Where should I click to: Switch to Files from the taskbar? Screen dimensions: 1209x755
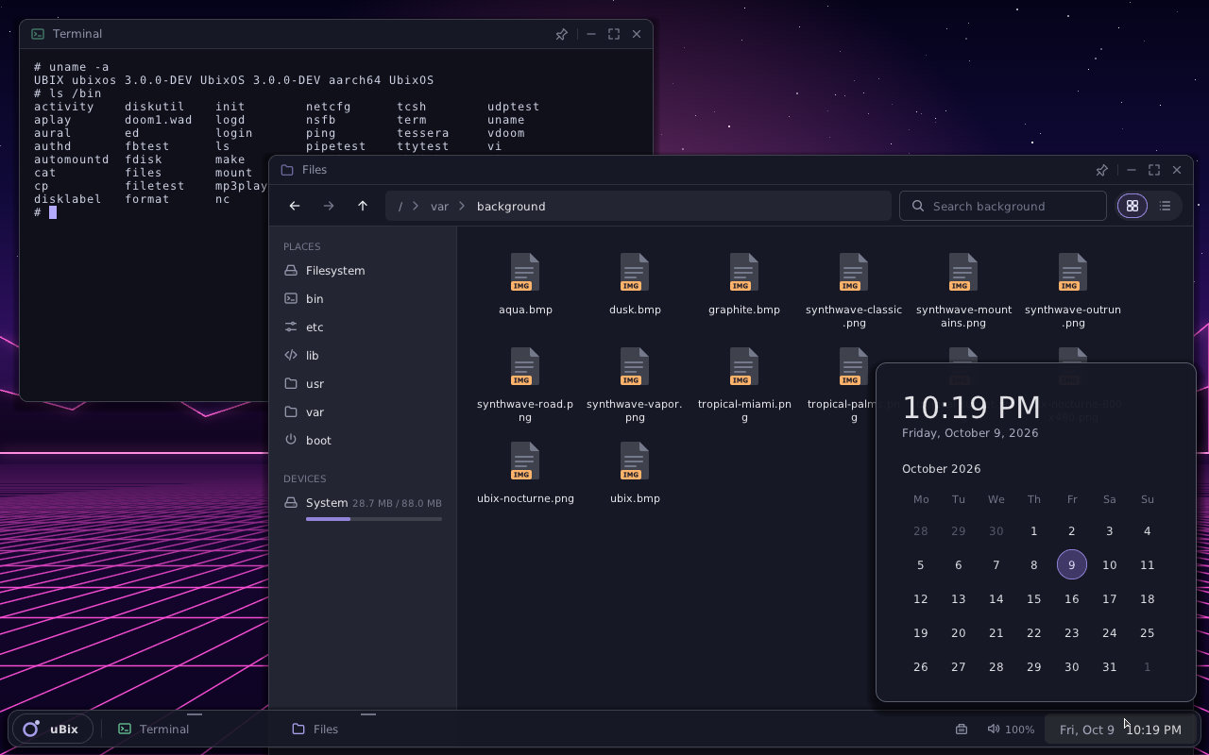click(x=368, y=729)
